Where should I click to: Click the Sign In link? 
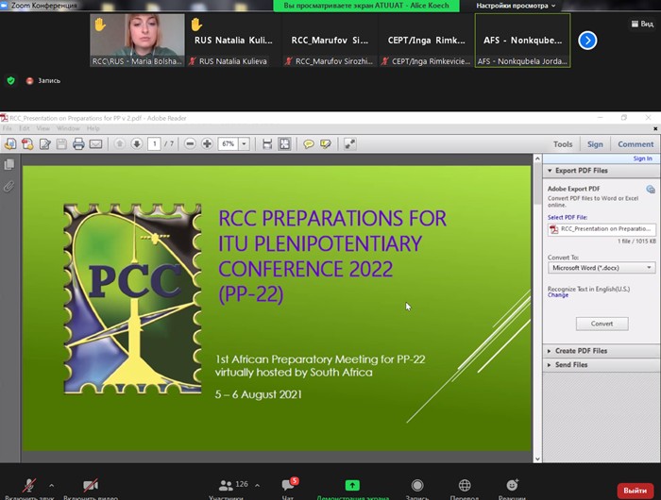tap(642, 158)
